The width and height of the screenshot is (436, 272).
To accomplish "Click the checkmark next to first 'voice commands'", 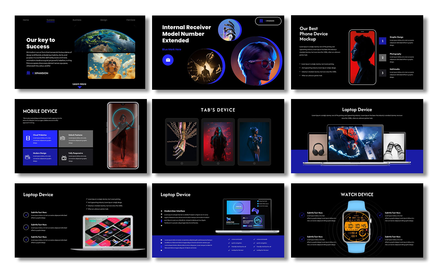I will click(x=229, y=239).
